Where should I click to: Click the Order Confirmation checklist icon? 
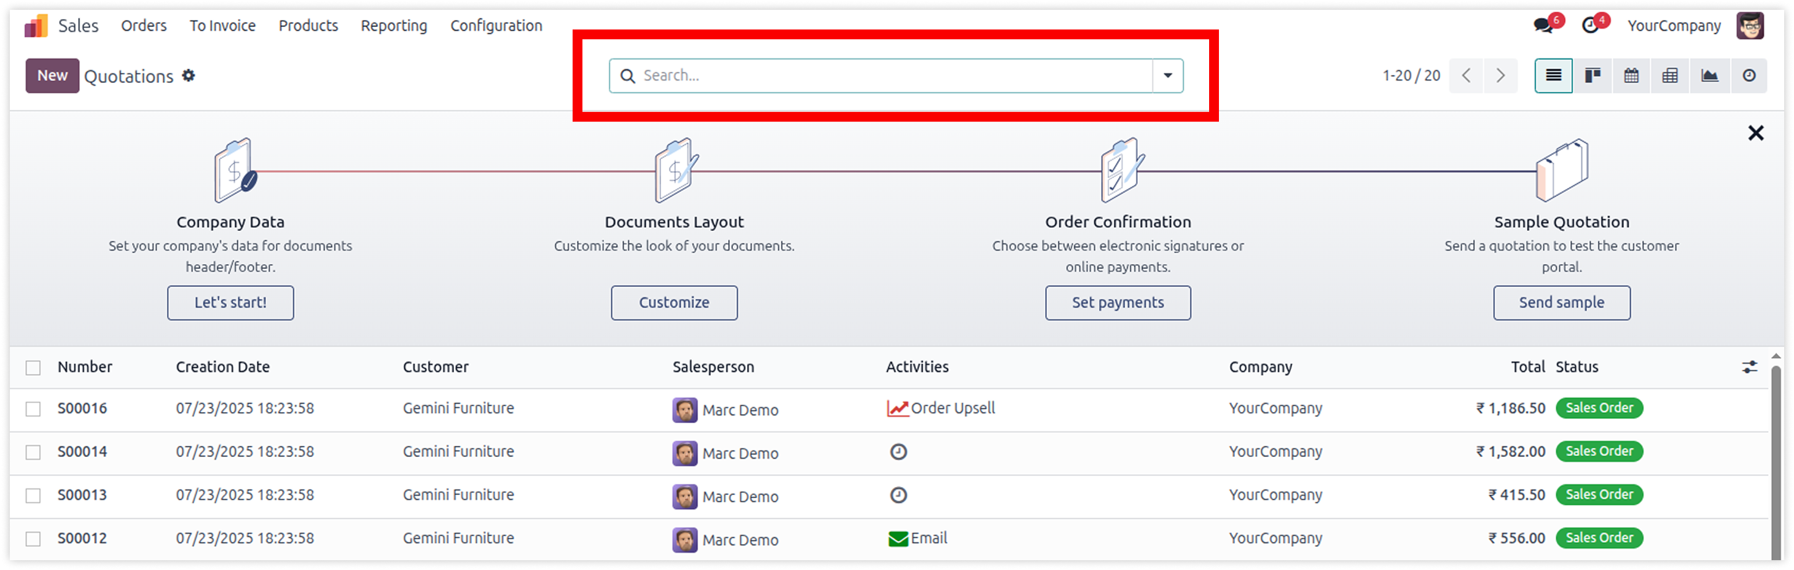[x=1121, y=171]
